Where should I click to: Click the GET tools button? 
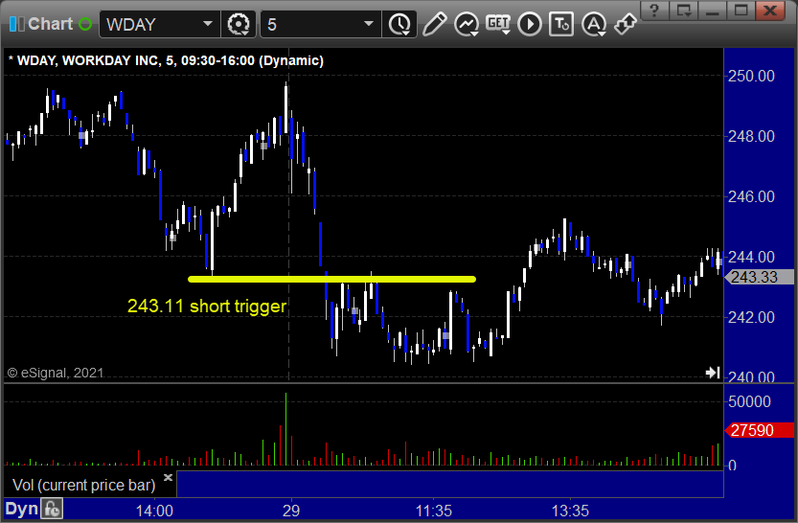[498, 24]
